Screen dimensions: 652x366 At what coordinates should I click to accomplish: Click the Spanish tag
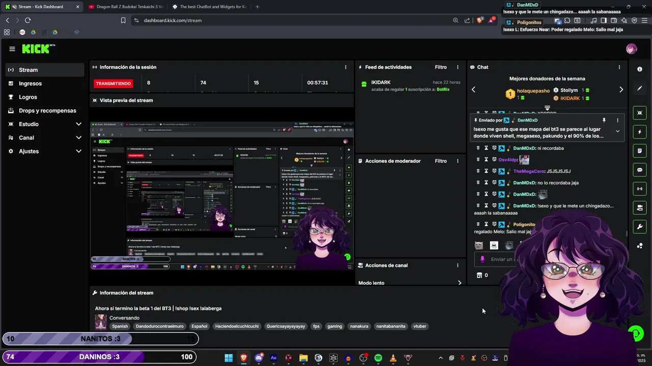[120, 326]
